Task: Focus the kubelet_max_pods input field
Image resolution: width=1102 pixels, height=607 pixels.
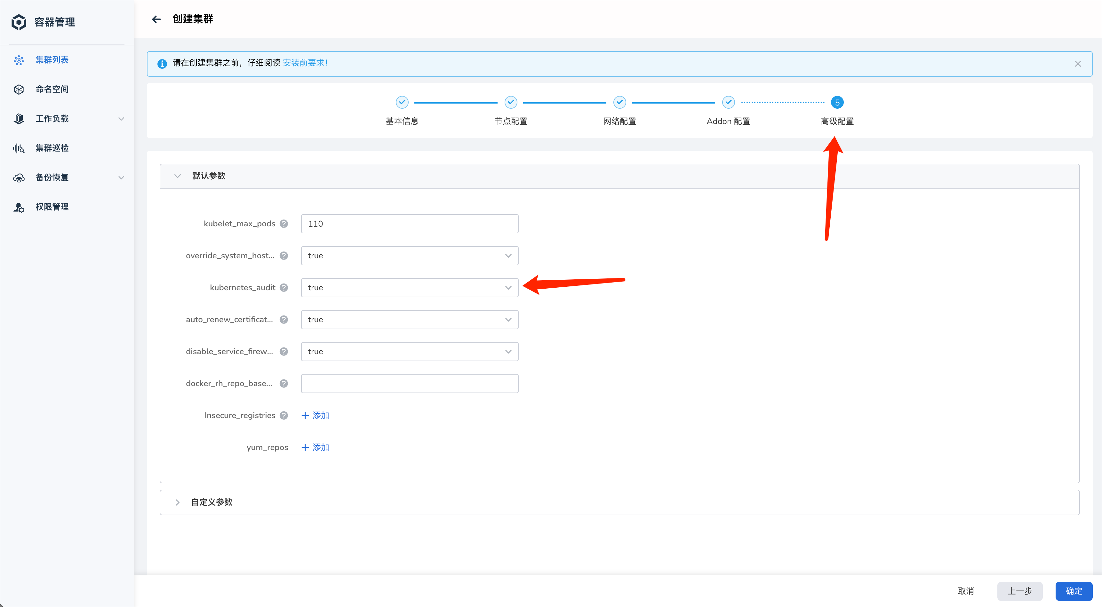Action: pos(409,223)
